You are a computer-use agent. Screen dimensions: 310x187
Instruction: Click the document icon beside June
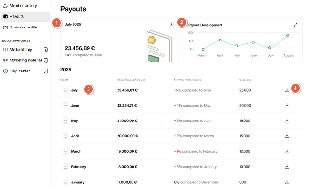click(x=65, y=105)
